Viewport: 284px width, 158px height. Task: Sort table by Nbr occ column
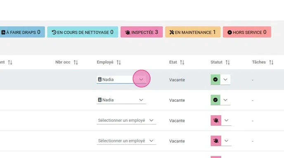(76, 62)
